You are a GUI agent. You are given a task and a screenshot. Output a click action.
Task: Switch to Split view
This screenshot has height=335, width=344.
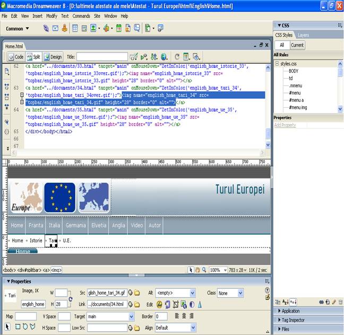(x=33, y=57)
